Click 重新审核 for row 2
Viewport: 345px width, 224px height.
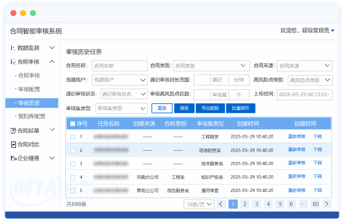click(296, 150)
